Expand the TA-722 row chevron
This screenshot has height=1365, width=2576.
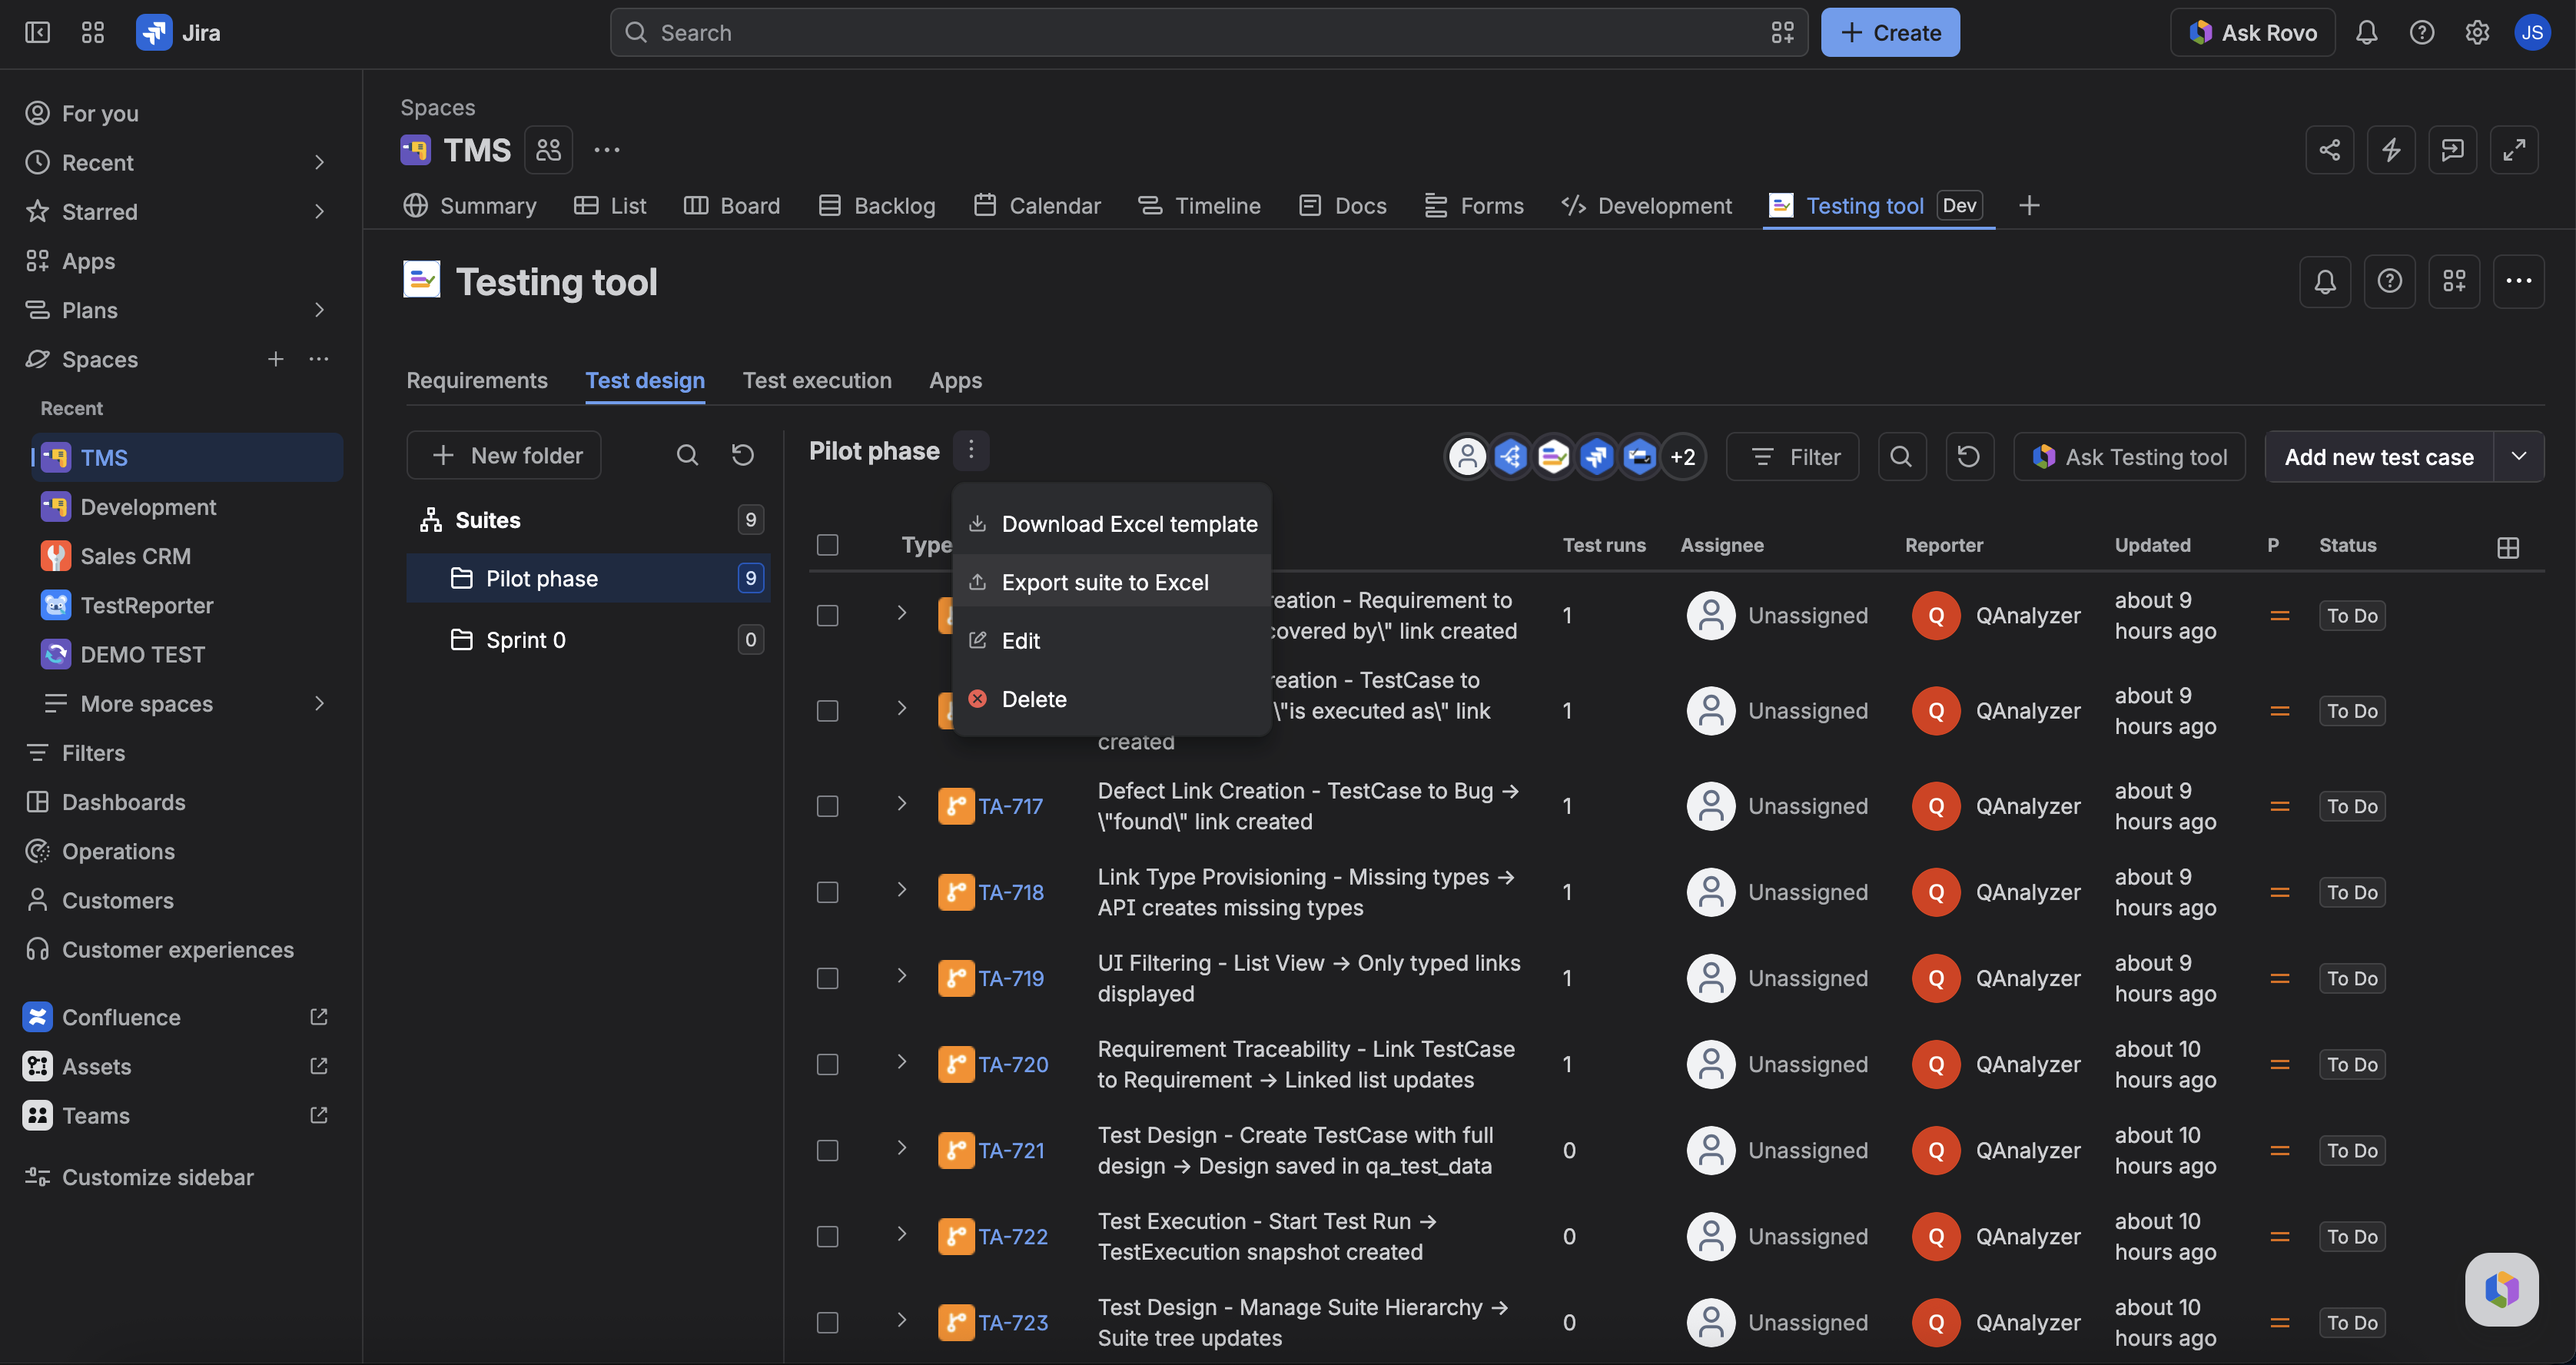(x=901, y=1233)
